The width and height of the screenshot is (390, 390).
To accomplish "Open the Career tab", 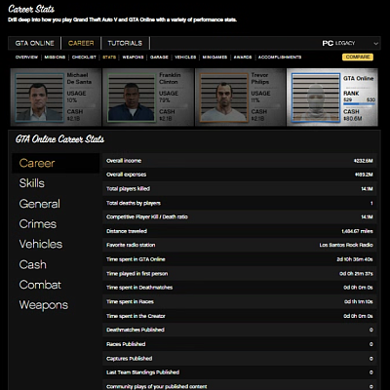I will pyautogui.click(x=81, y=43).
